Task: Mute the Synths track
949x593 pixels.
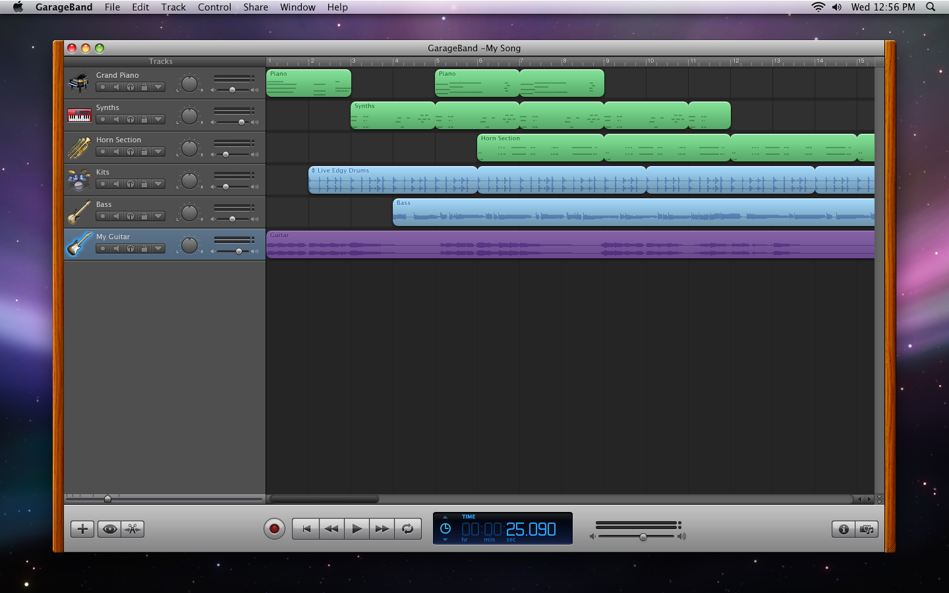Action: (x=117, y=119)
